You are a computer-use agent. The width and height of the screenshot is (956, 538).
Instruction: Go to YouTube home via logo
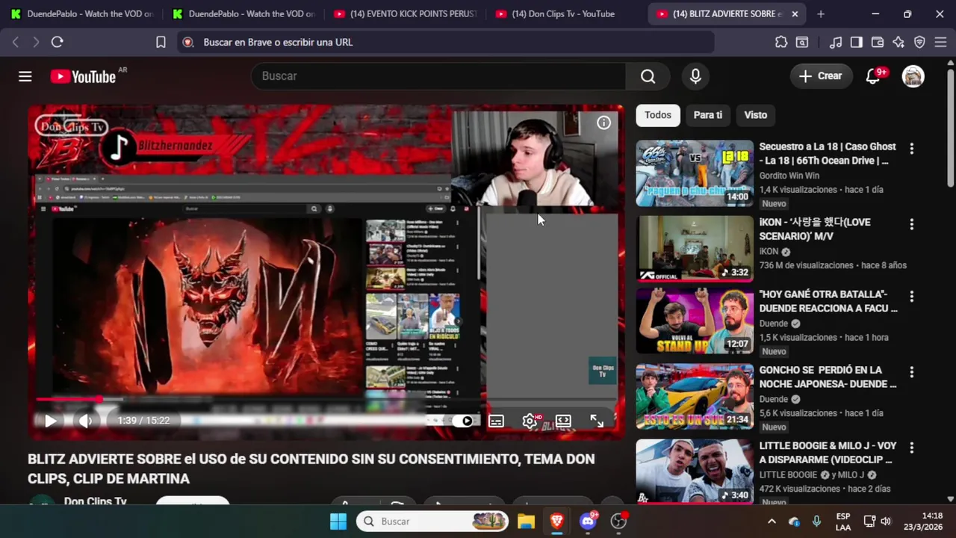(82, 76)
